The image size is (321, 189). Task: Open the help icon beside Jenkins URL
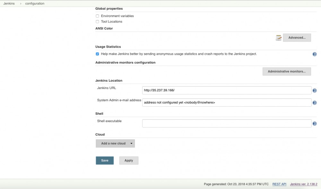coord(315,90)
